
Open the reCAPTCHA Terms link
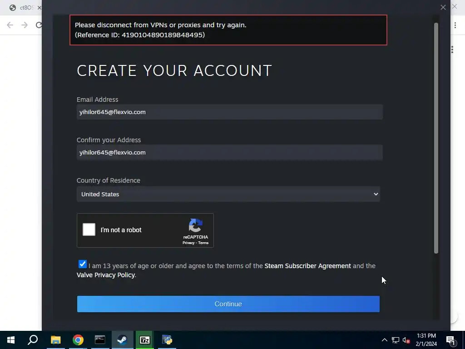coord(203,243)
